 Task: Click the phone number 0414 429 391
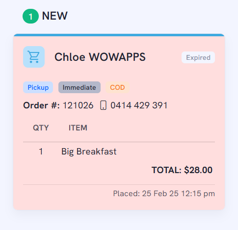[x=139, y=105]
